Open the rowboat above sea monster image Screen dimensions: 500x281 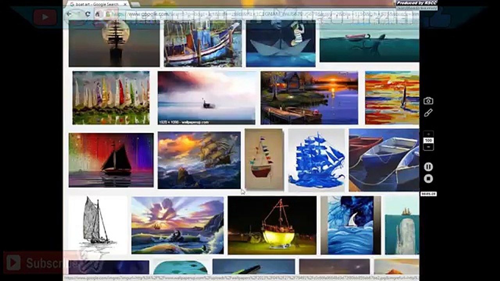(x=369, y=41)
